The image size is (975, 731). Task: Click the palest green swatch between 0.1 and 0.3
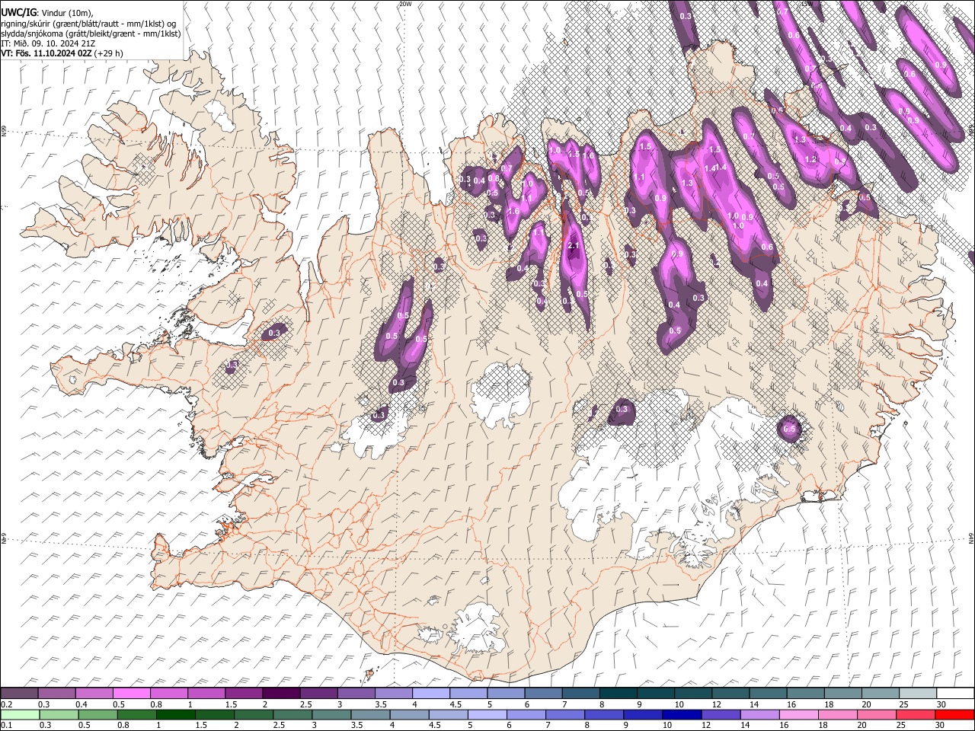[x=19, y=714]
